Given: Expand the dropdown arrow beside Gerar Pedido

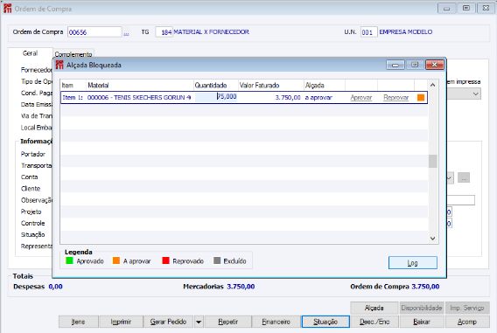Looking at the screenshot, I should pyautogui.click(x=199, y=322).
